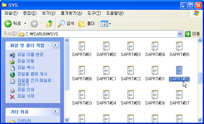Expand the address bar dropdown

[180, 34]
